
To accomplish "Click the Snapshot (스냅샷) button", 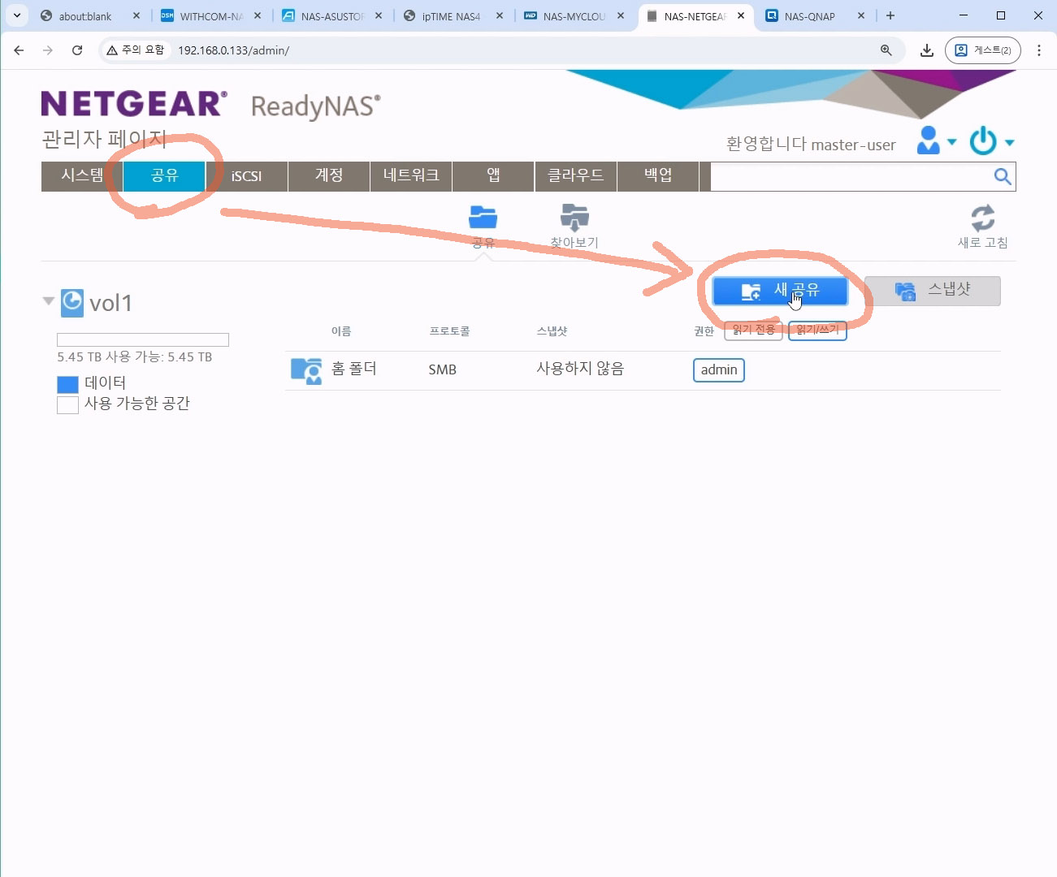I will coord(932,291).
